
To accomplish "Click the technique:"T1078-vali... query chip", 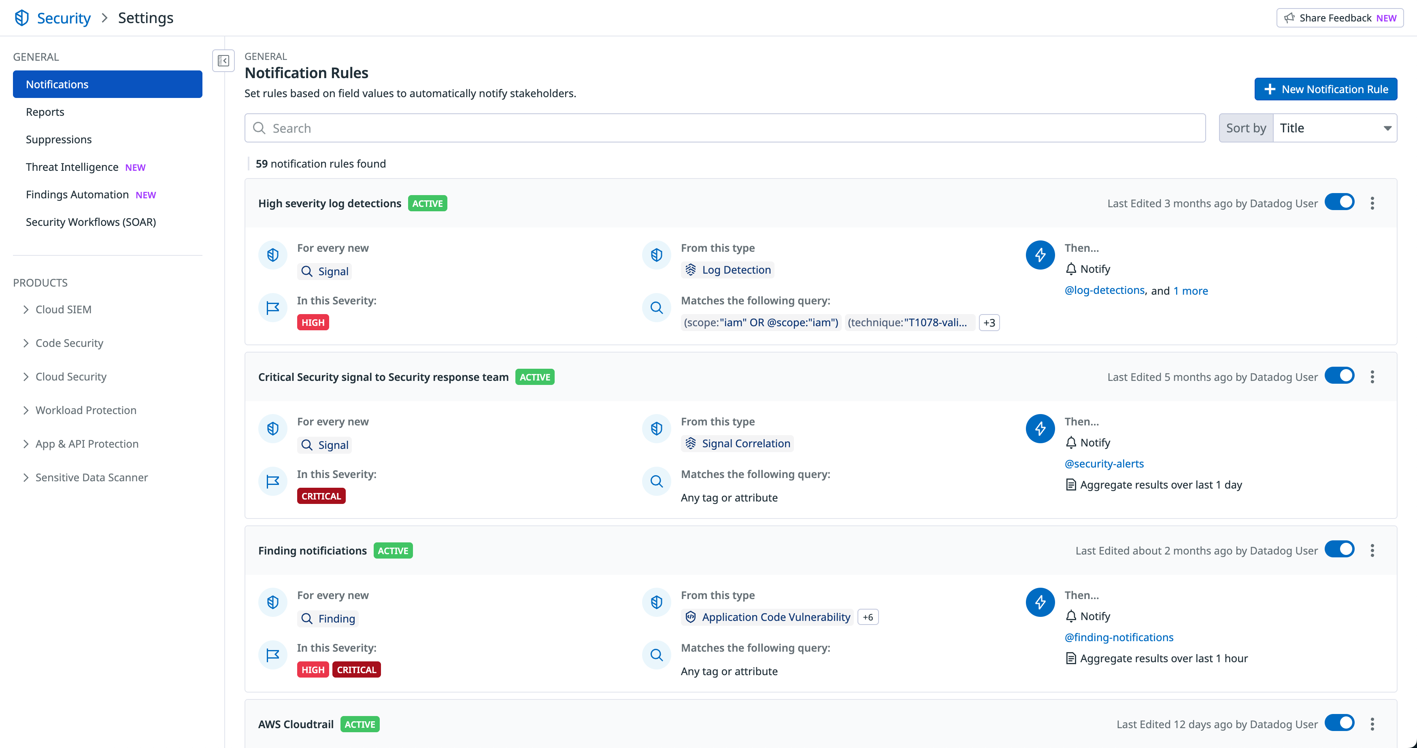I will 910,323.
